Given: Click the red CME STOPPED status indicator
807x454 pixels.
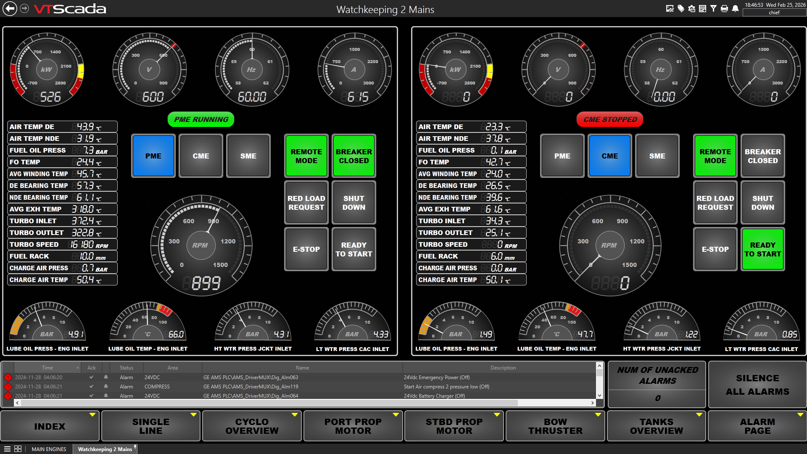Looking at the screenshot, I should point(610,119).
